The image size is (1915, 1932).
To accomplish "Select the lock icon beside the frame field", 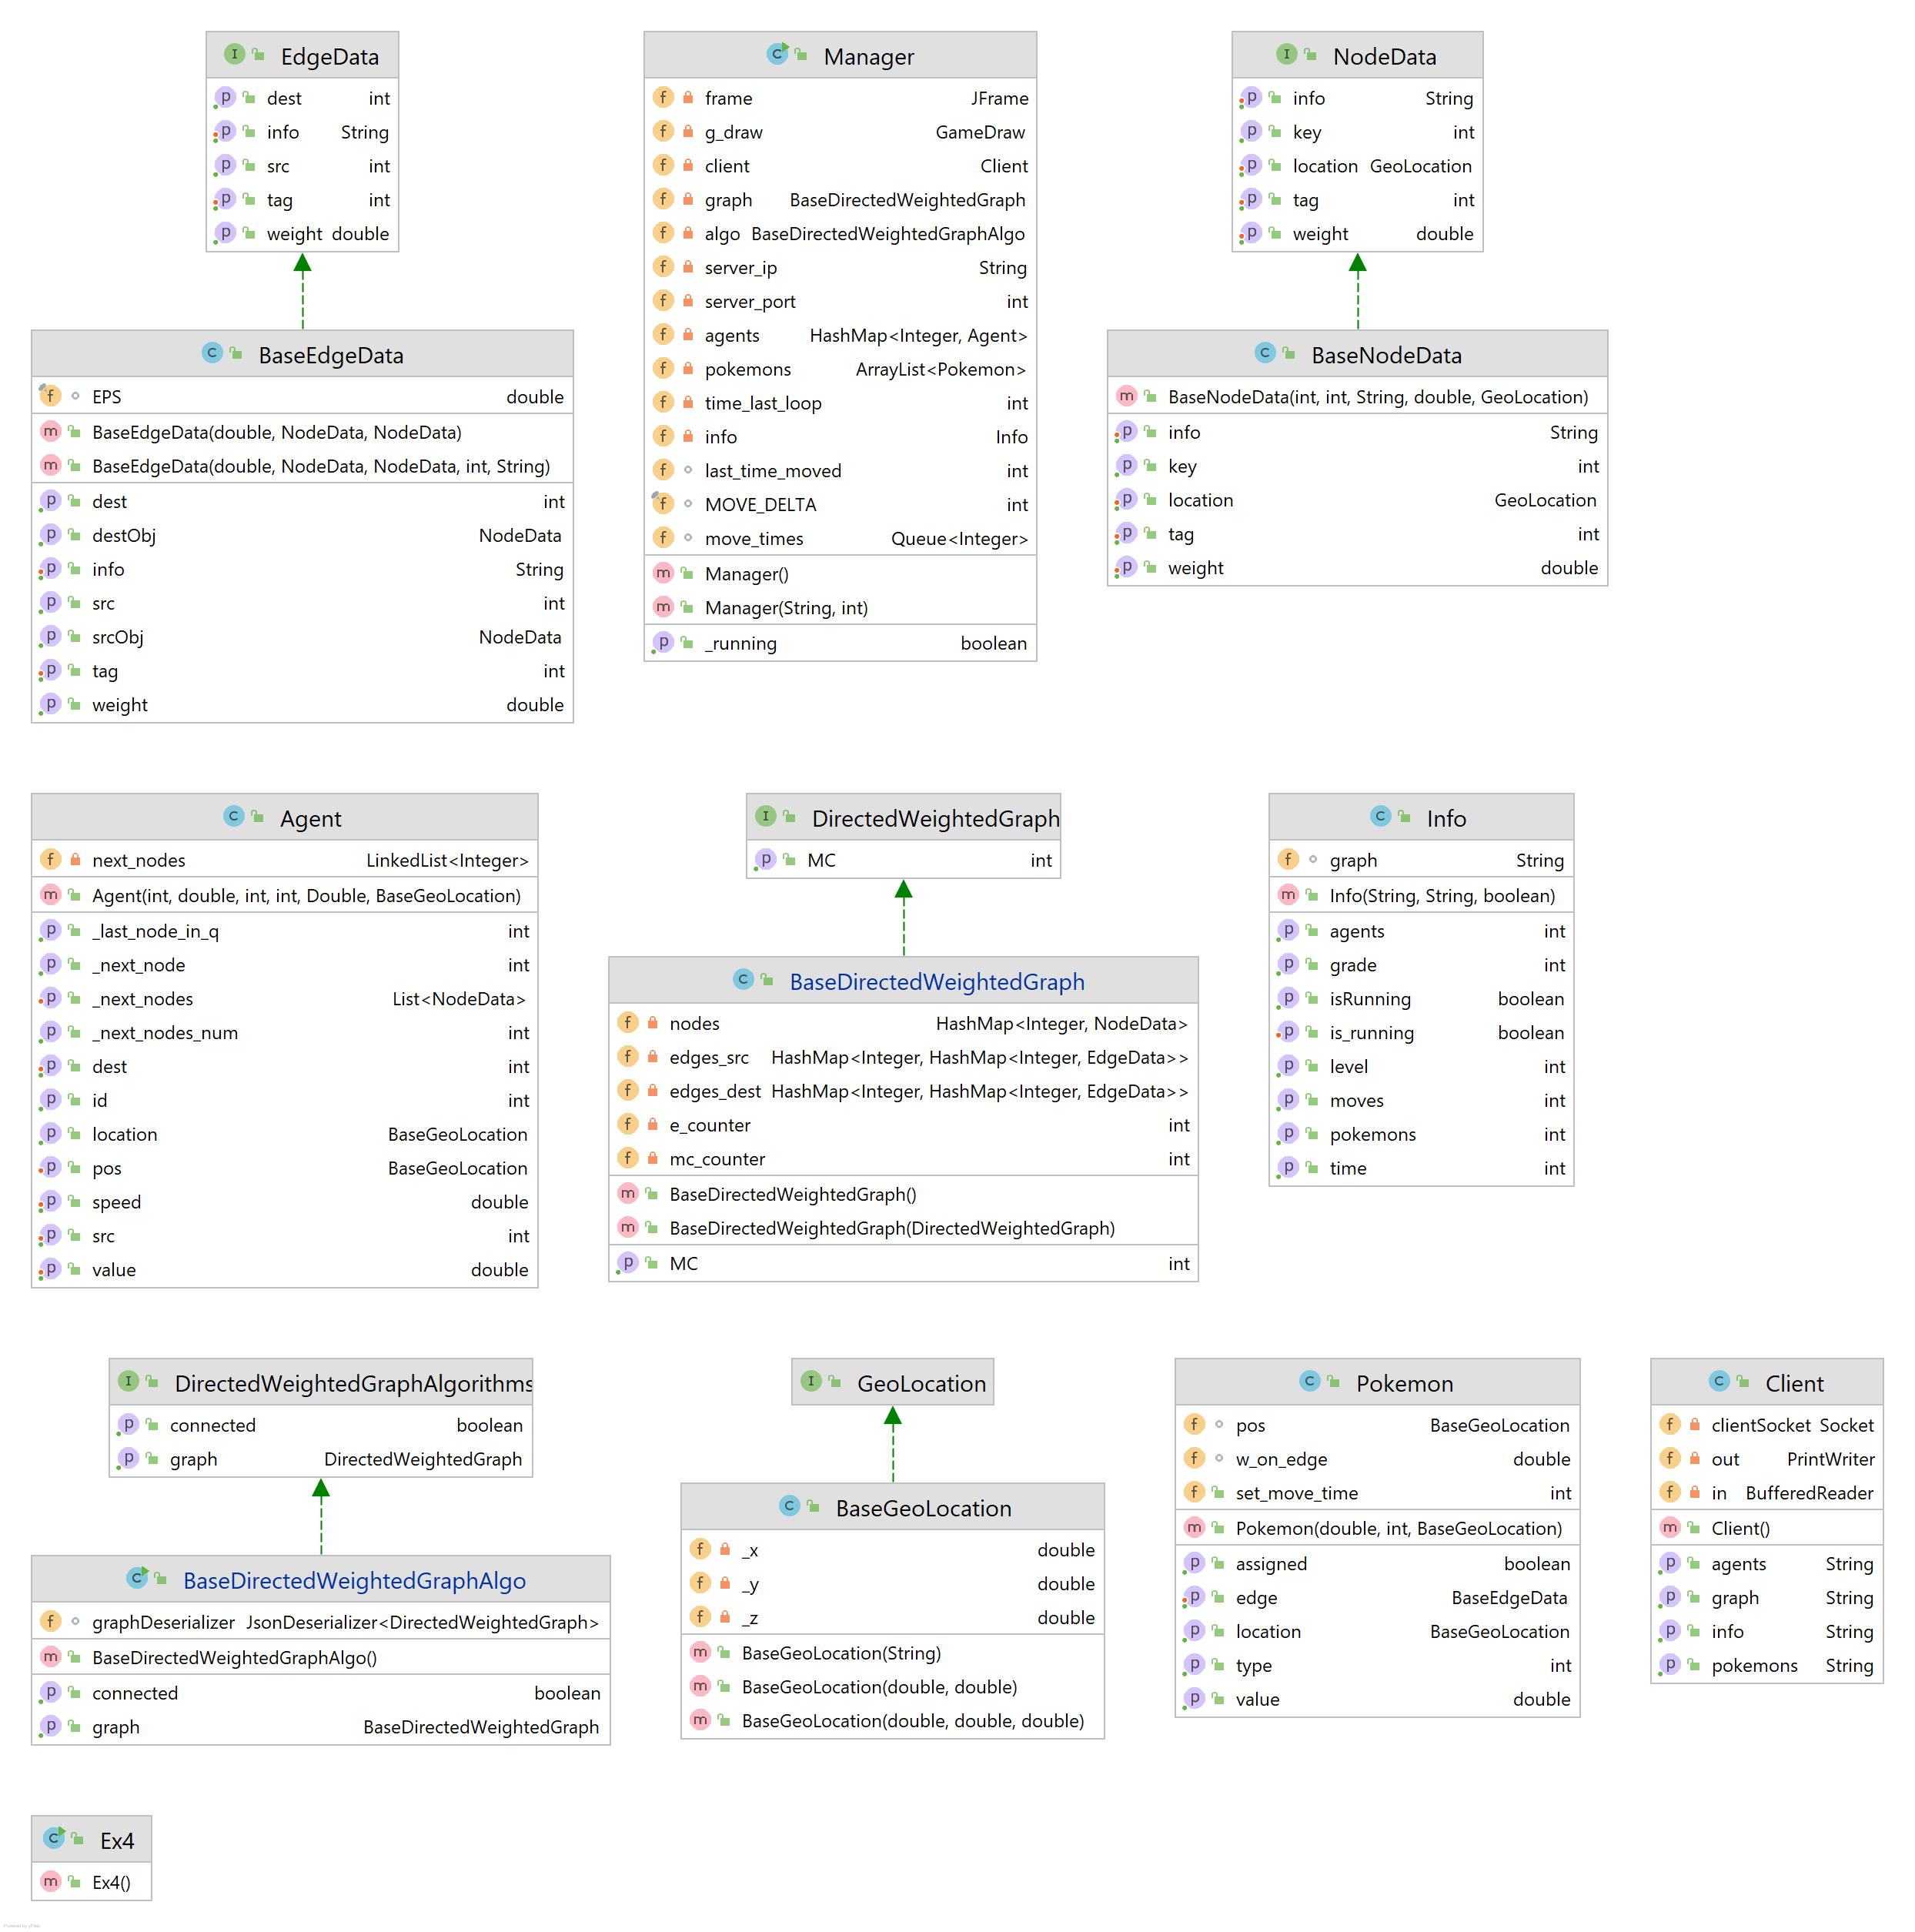I will [x=687, y=97].
